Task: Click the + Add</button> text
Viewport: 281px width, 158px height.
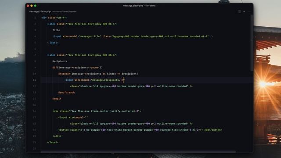Action: [x=212, y=130]
